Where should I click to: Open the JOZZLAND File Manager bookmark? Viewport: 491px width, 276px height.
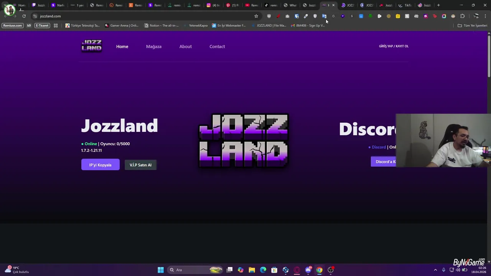pos(269,25)
